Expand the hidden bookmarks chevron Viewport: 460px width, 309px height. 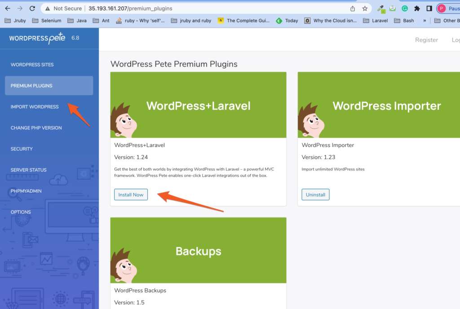pyautogui.click(x=425, y=21)
